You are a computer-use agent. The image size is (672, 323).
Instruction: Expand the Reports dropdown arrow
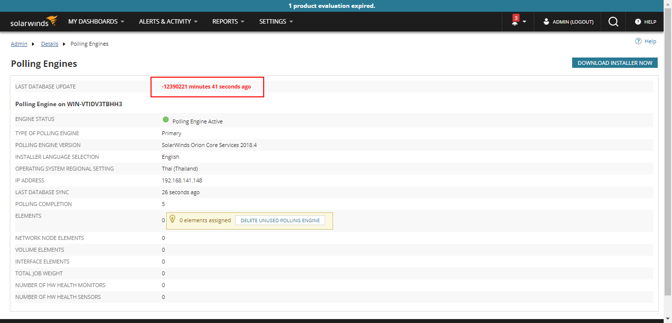click(x=242, y=22)
